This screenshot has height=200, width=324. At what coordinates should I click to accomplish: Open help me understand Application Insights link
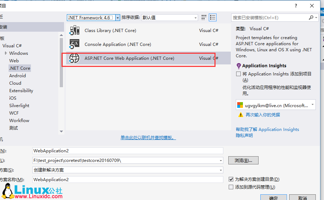267,130
